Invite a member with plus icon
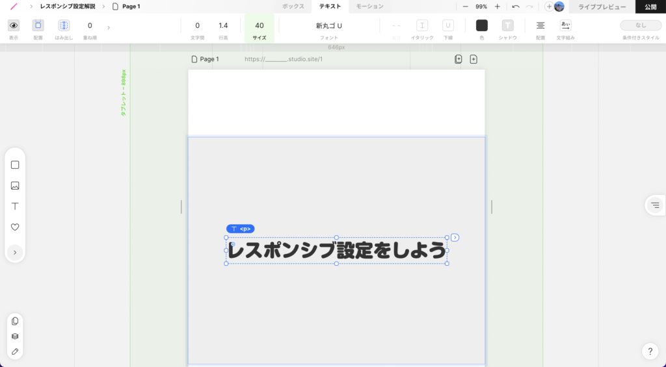This screenshot has width=666, height=367. (549, 6)
